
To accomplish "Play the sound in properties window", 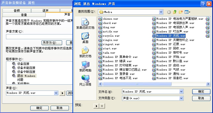I will click(62, 93).
